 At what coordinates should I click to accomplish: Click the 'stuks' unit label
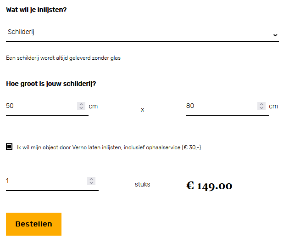(x=142, y=184)
